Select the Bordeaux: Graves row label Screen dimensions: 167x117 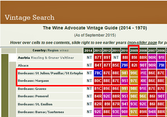point(32,89)
